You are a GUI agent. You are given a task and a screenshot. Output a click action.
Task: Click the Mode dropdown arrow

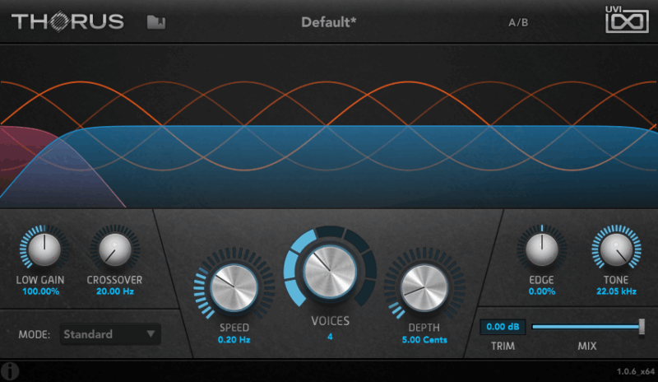tap(151, 334)
